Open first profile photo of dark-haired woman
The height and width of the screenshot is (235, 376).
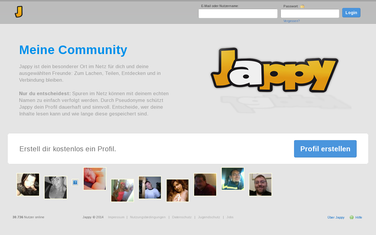pos(28,184)
